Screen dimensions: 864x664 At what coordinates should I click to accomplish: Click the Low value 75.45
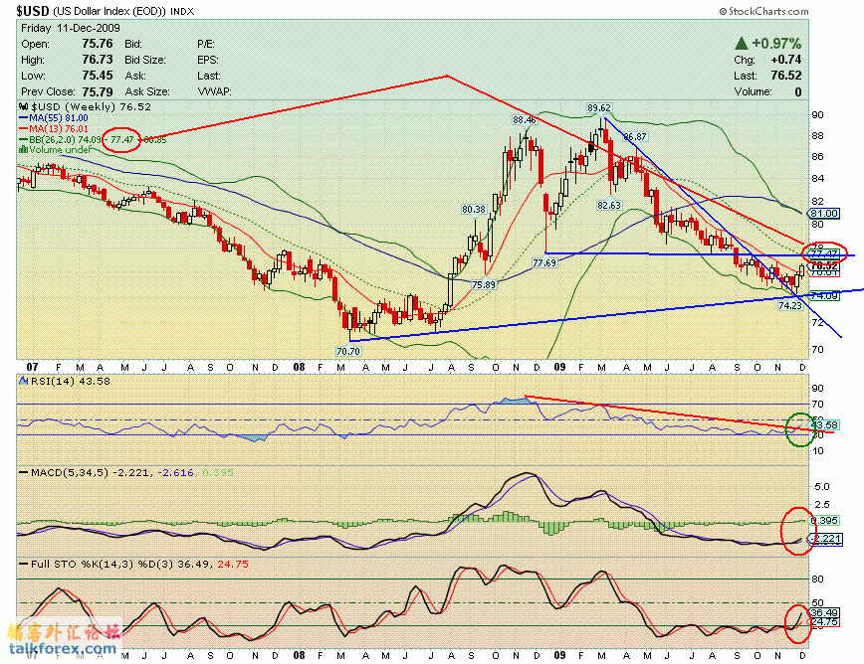pos(98,76)
